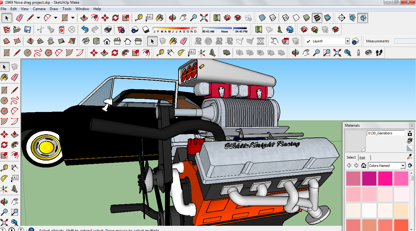
Task: Enable Hidden Line face style
Action: 296,18
